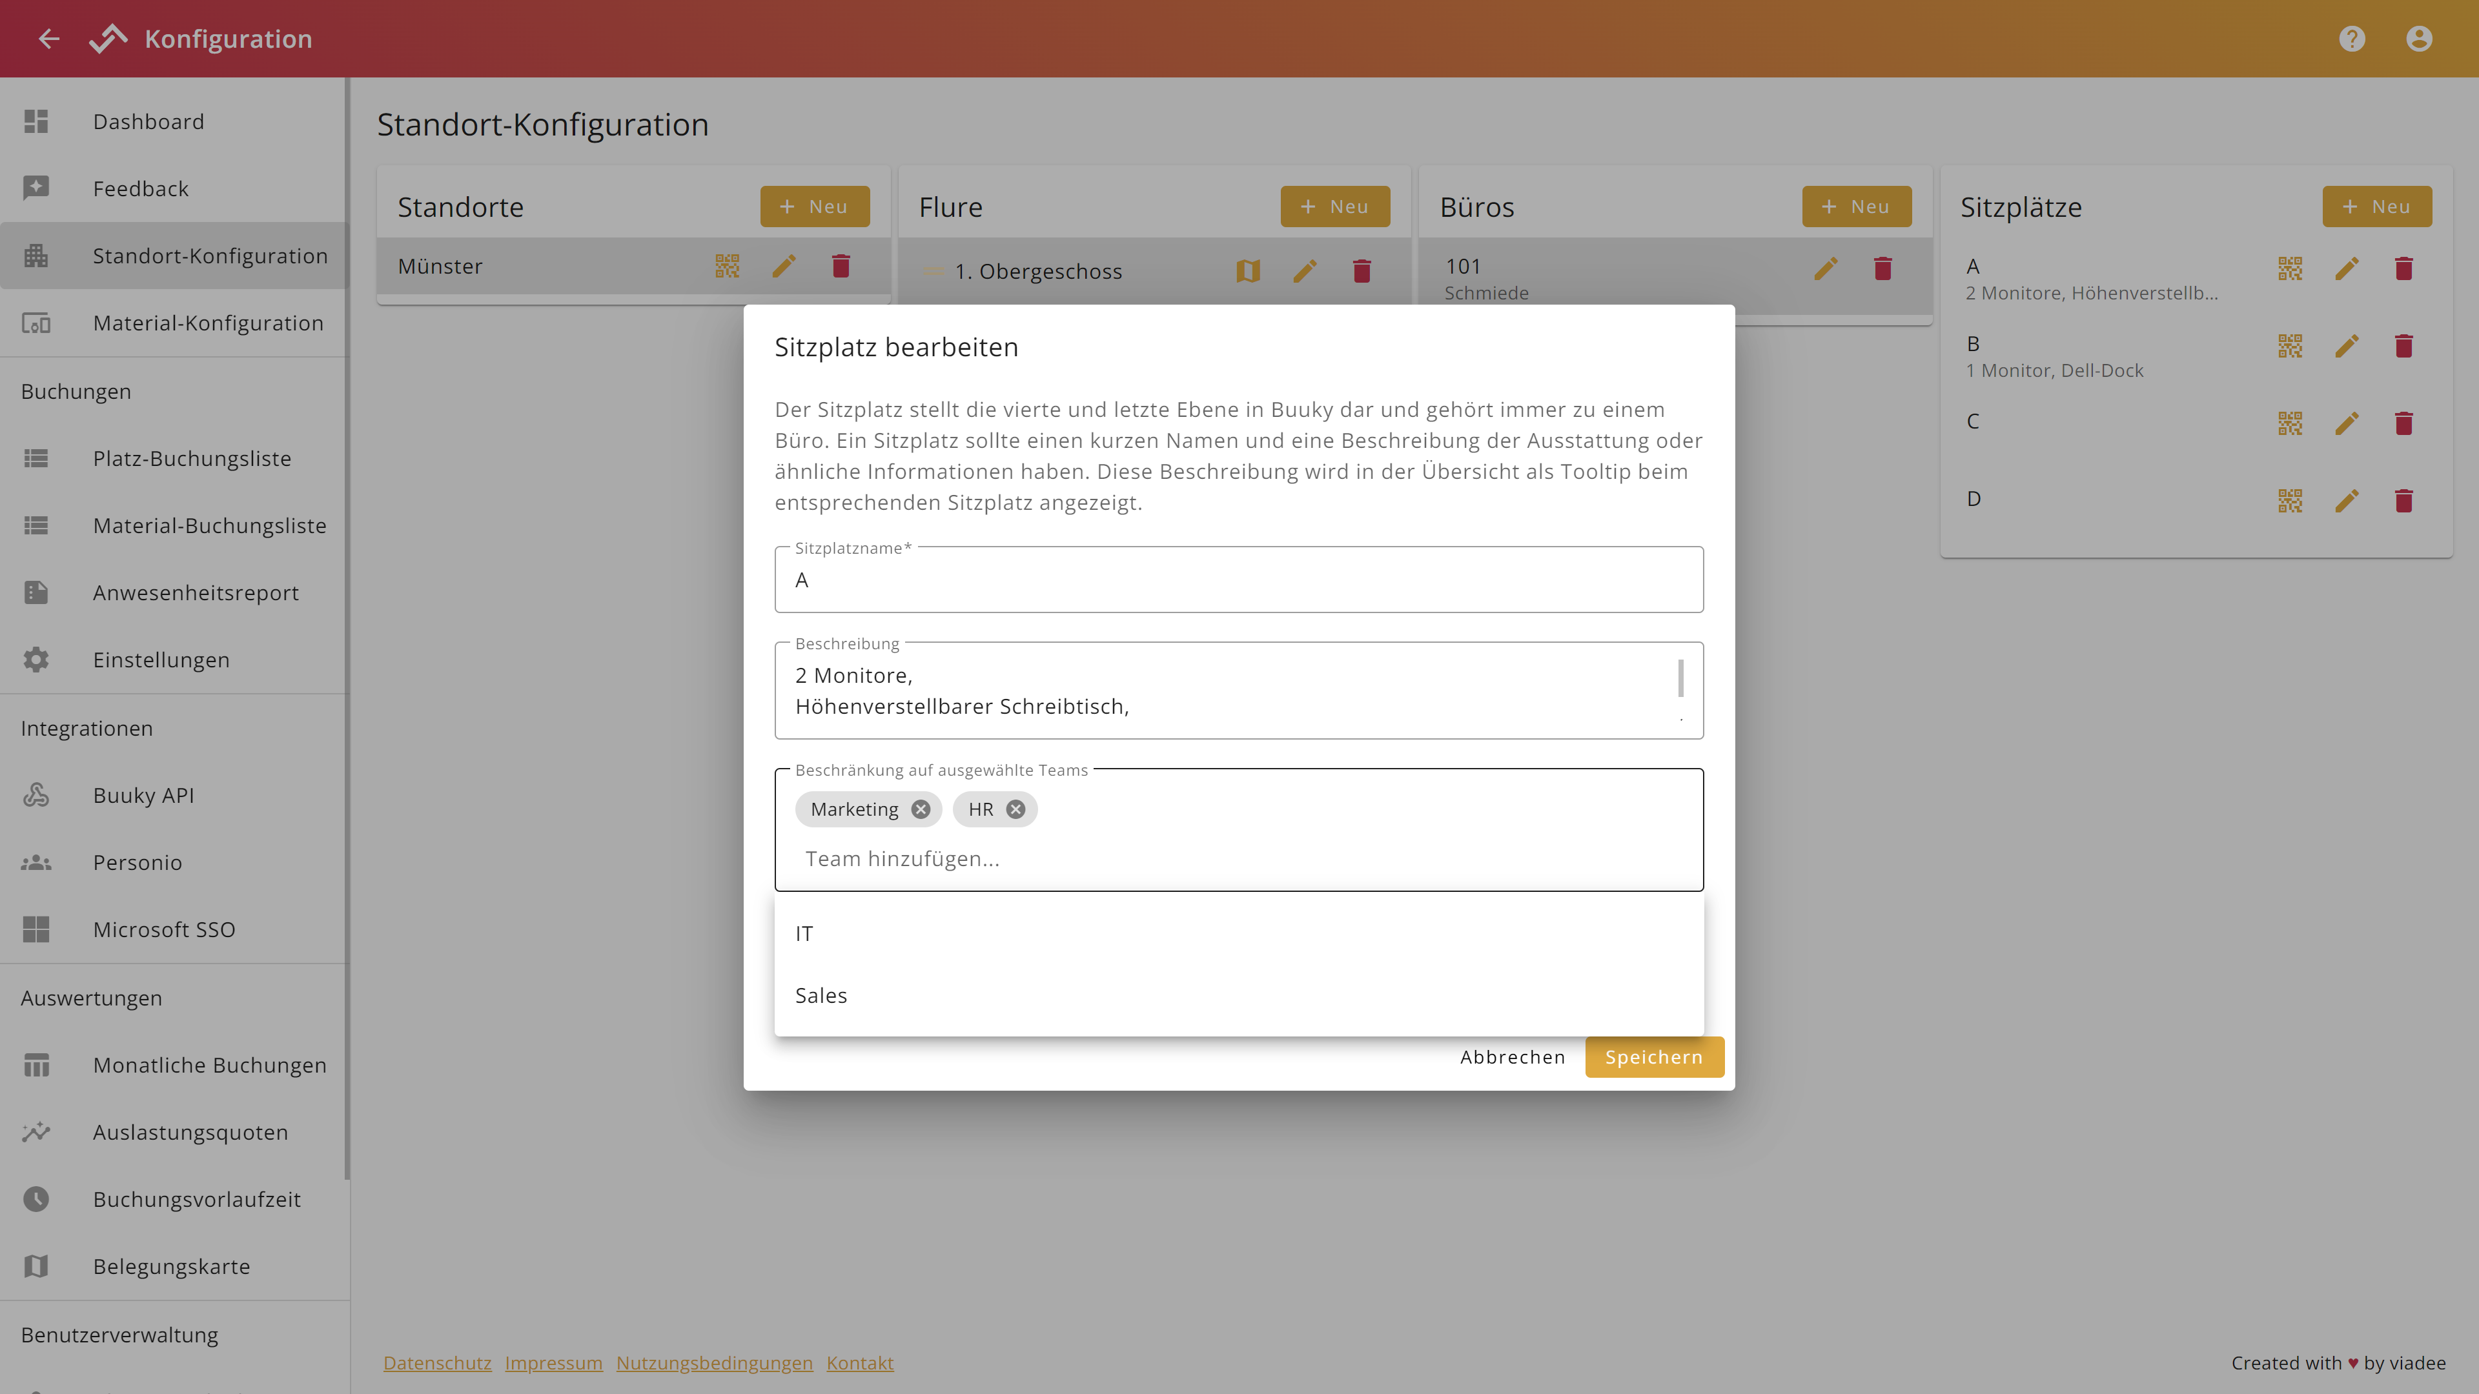Delete seat D
Viewport: 2479px width, 1394px height.
click(x=2404, y=500)
